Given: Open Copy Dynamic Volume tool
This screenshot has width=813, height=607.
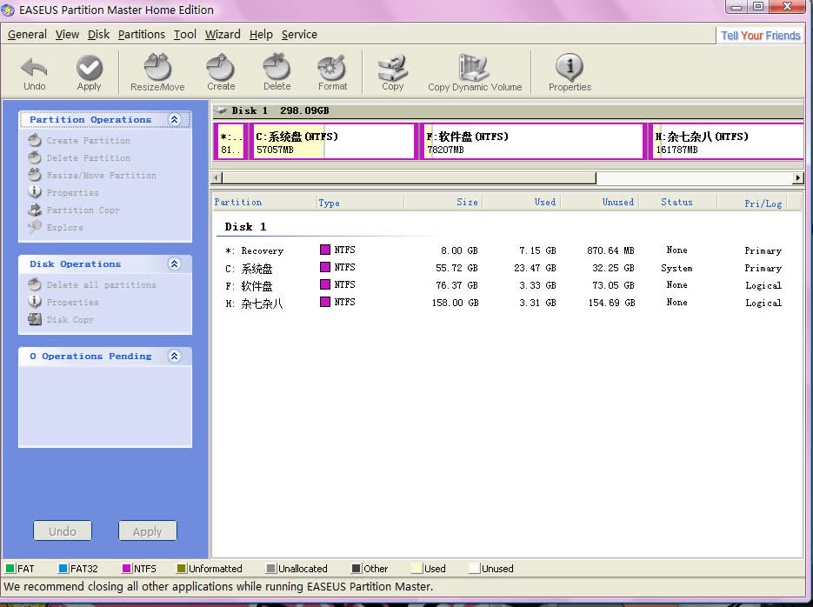Looking at the screenshot, I should [475, 72].
